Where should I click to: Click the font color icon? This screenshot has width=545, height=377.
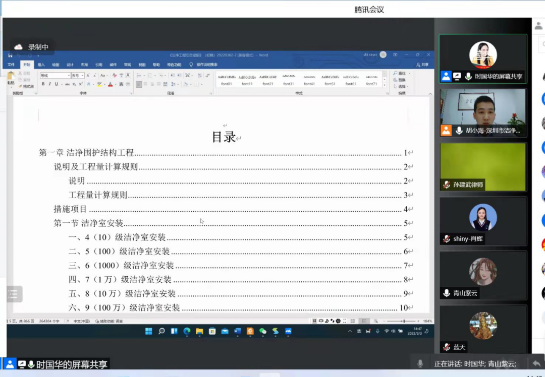(x=111, y=84)
